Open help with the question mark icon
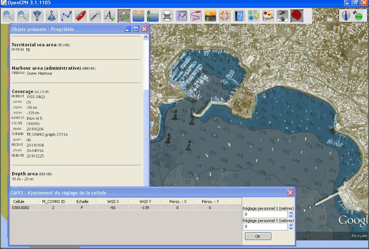 [239, 16]
